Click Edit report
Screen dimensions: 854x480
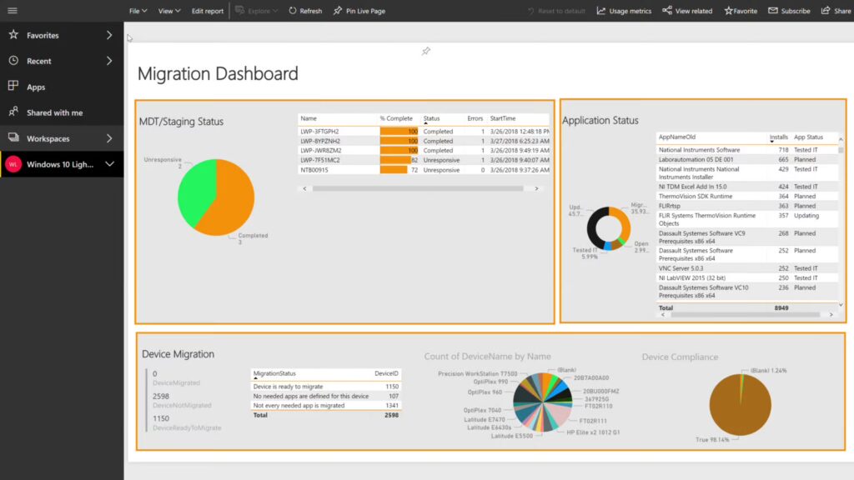click(x=207, y=11)
